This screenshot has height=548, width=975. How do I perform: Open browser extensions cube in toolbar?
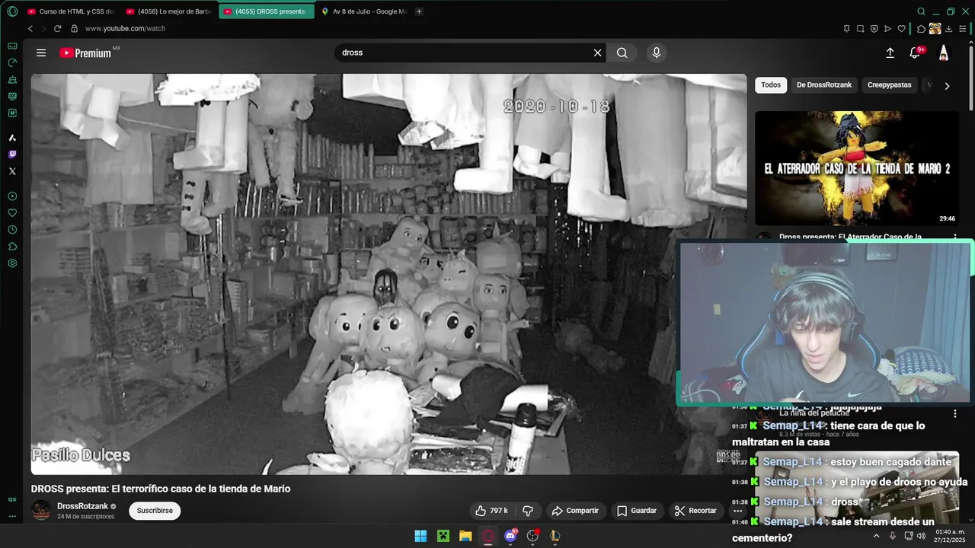click(x=921, y=29)
